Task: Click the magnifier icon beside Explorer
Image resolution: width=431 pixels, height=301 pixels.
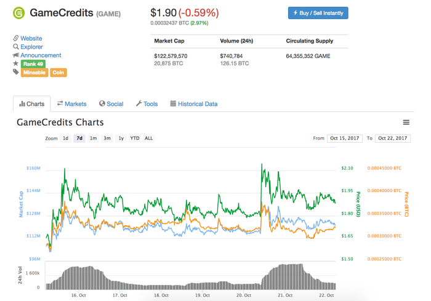Action: 16,46
